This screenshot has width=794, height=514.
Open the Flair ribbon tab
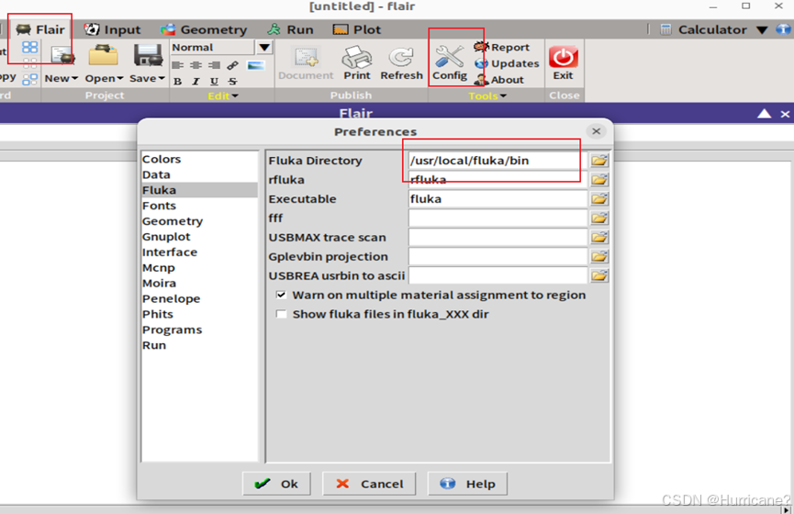40,29
